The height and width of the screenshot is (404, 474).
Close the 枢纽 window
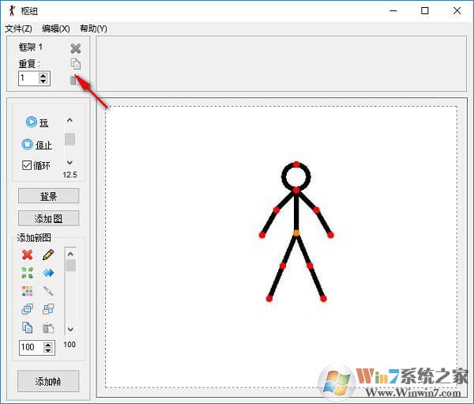point(457,10)
